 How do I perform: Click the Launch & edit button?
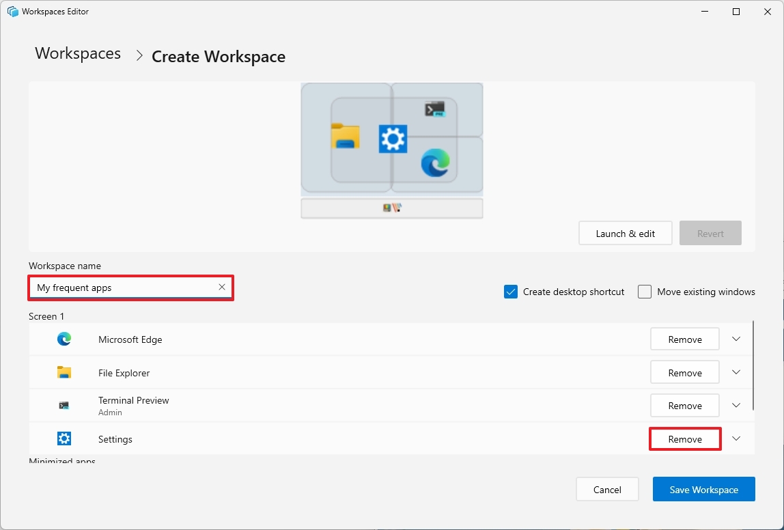625,233
